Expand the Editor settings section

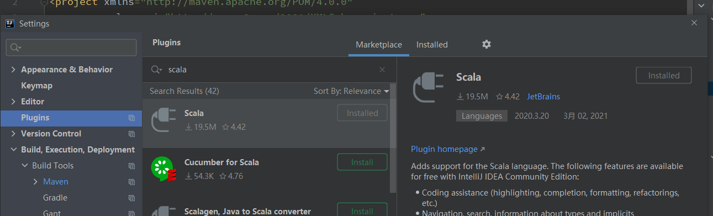13,102
